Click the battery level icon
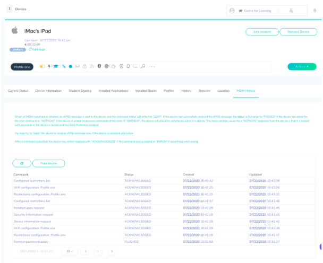 (x=42, y=66)
